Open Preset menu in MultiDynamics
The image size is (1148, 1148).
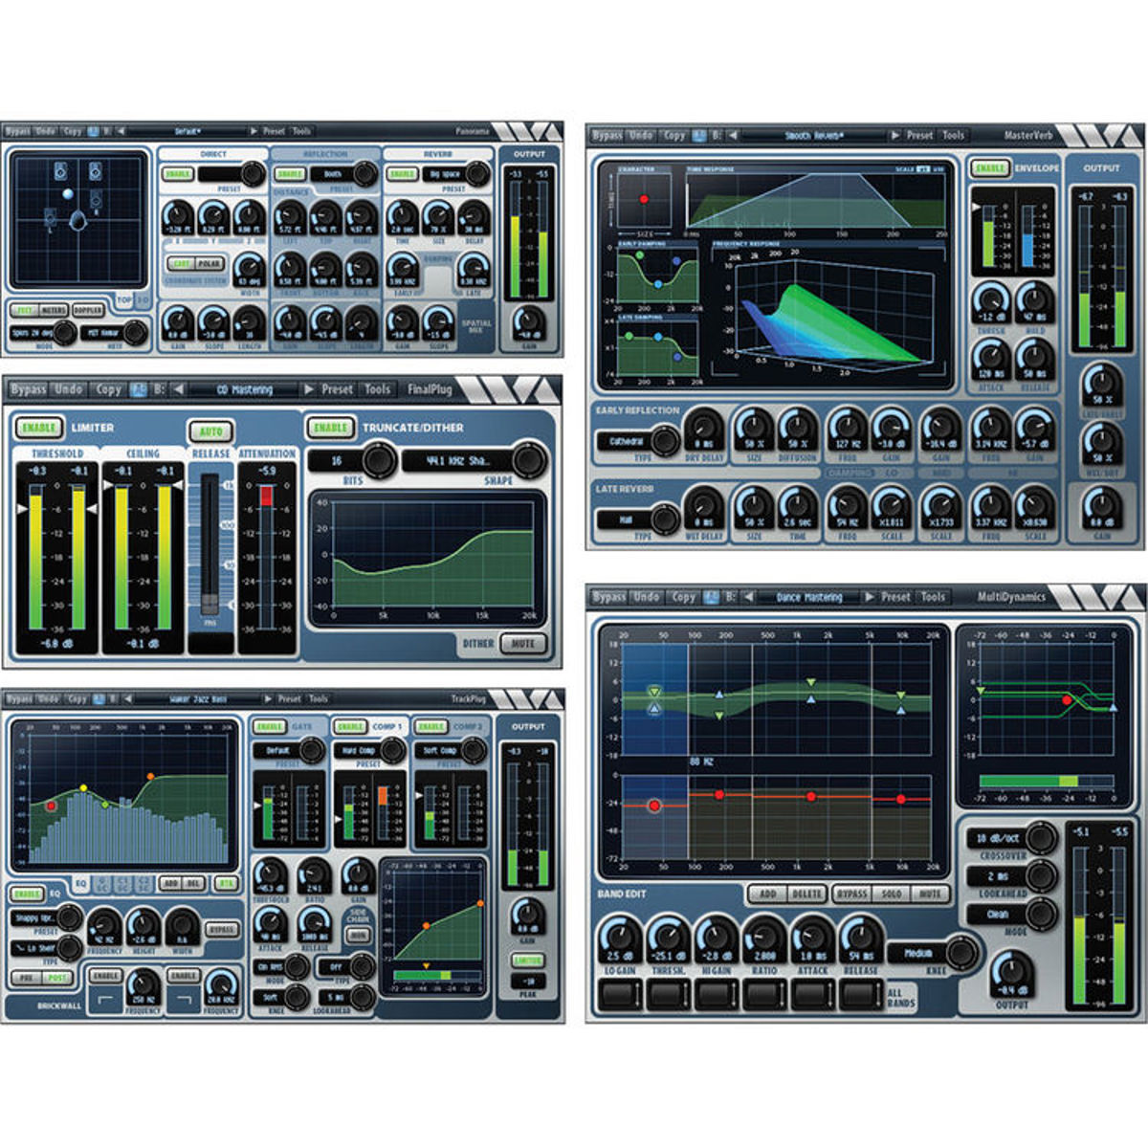[x=895, y=597]
